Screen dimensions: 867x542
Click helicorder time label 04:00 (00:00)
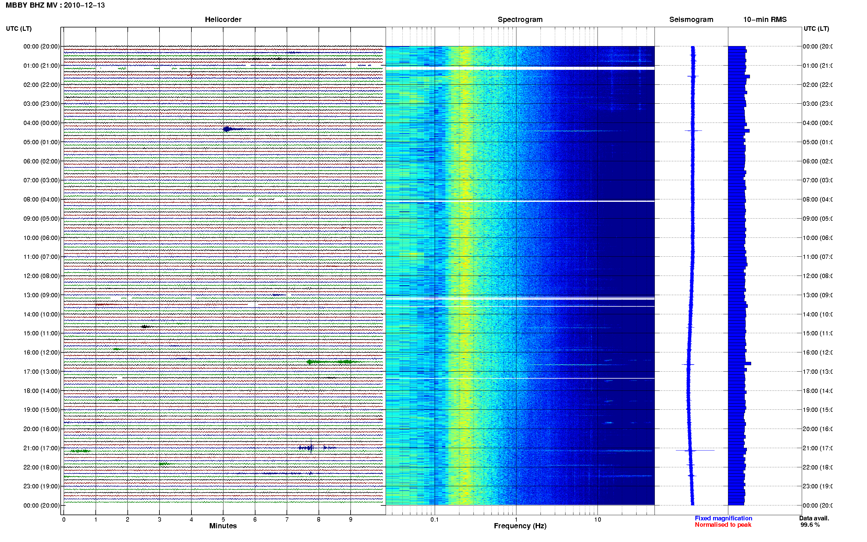pos(41,123)
